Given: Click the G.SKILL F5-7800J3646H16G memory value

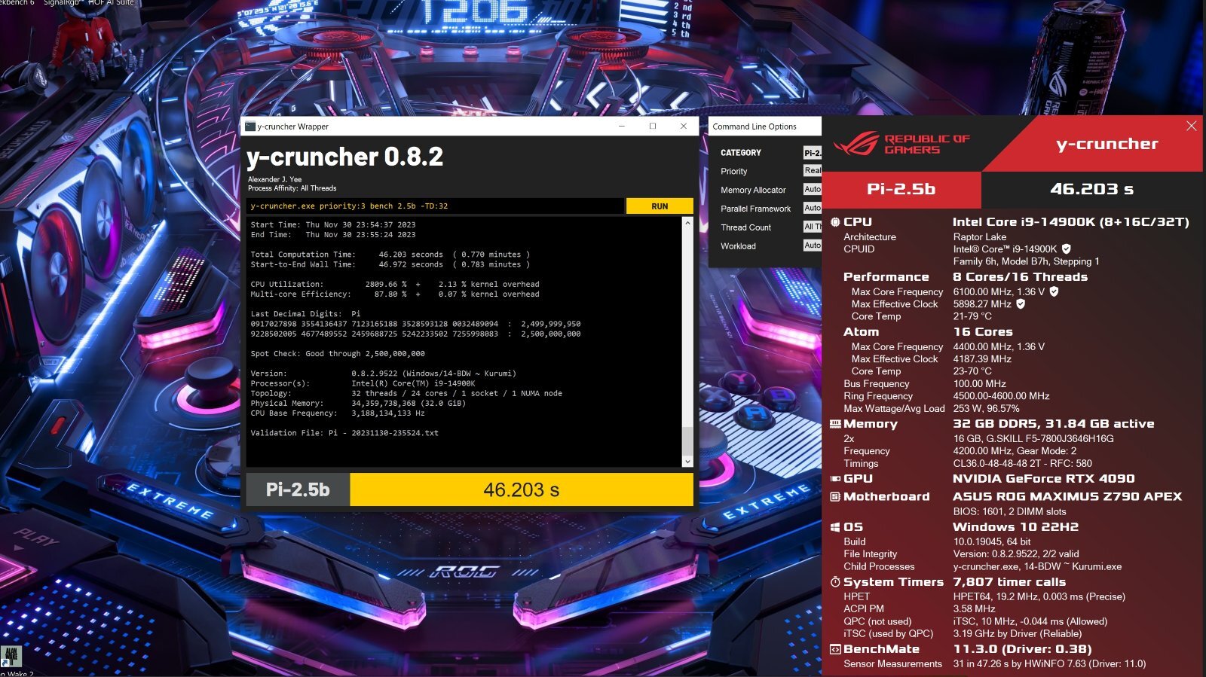Looking at the screenshot, I should (x=1033, y=438).
